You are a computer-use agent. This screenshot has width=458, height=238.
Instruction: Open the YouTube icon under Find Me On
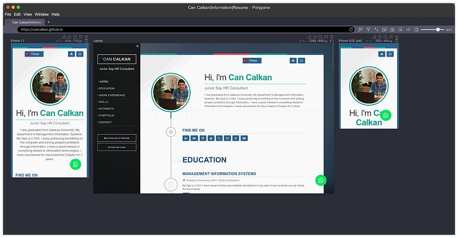tap(211, 138)
